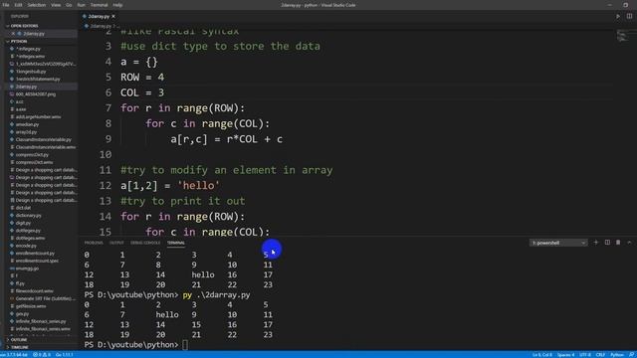Expand the OUTLINE section

pos(19,340)
